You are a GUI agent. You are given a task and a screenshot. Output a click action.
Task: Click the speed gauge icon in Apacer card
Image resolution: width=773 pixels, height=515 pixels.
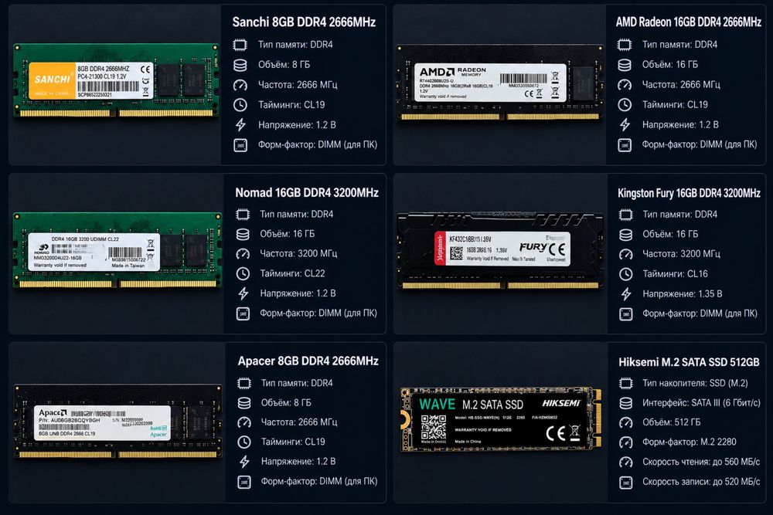click(244, 422)
